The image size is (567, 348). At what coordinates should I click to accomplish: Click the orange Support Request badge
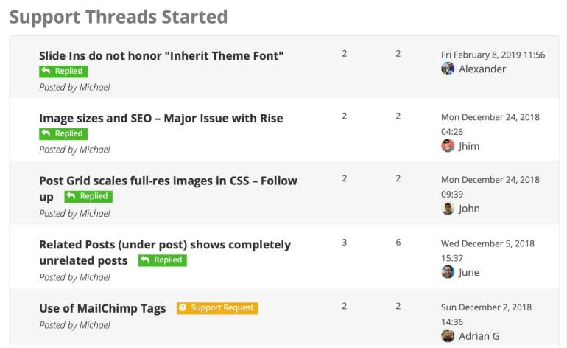217,308
